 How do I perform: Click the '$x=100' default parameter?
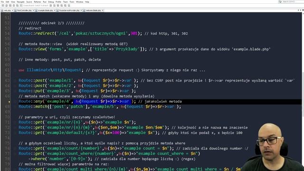pyautogui.click(x=112, y=133)
